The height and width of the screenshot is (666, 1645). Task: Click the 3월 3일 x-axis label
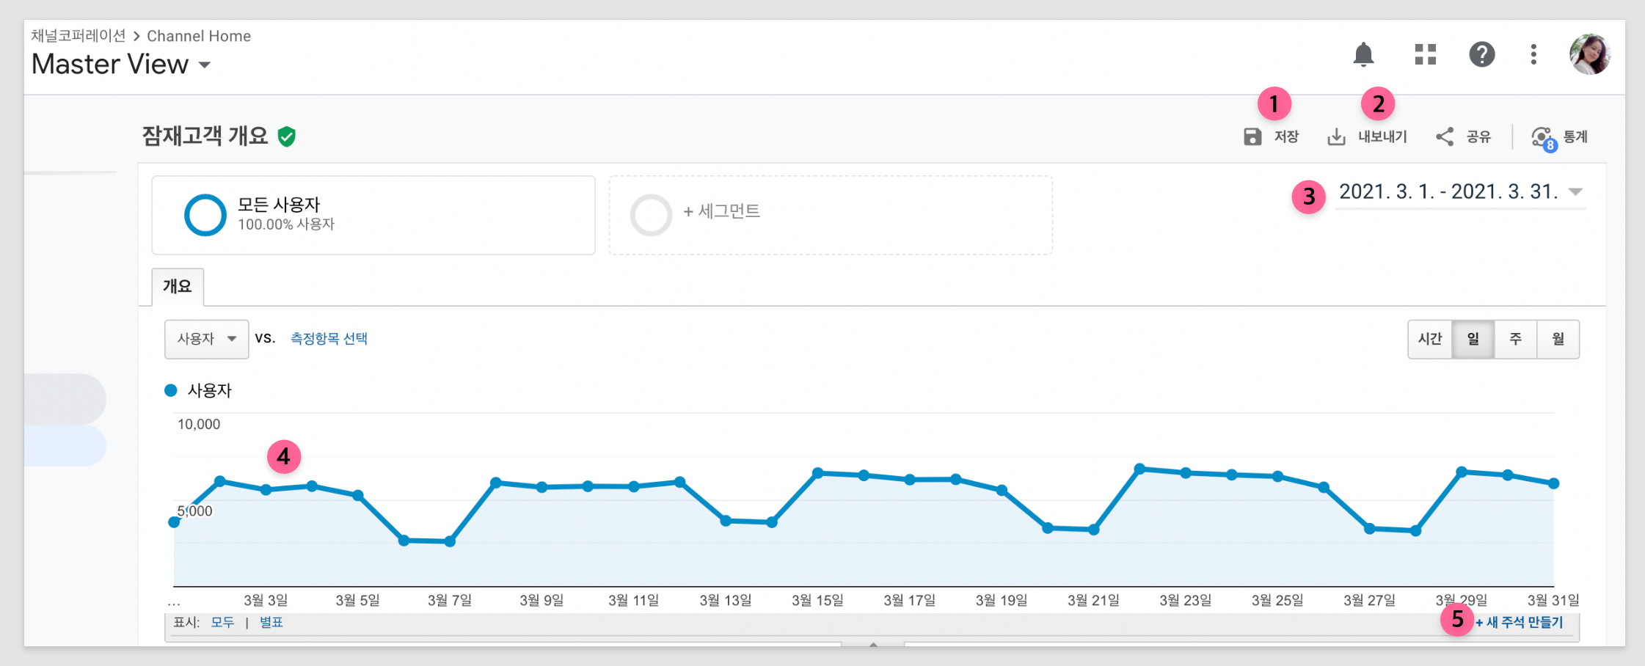266,601
